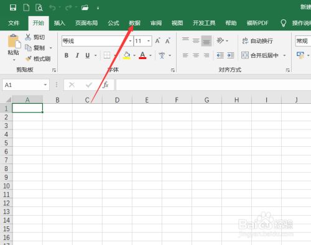The width and height of the screenshot is (311, 245).
Task: Click the Decrease Font Size icon
Action: (x=168, y=41)
